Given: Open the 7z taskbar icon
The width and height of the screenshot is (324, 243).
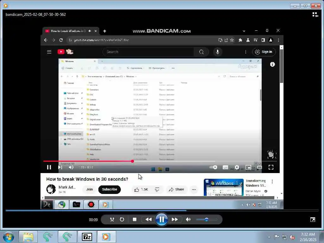Looking at the screenshot, I should [x=87, y=237].
